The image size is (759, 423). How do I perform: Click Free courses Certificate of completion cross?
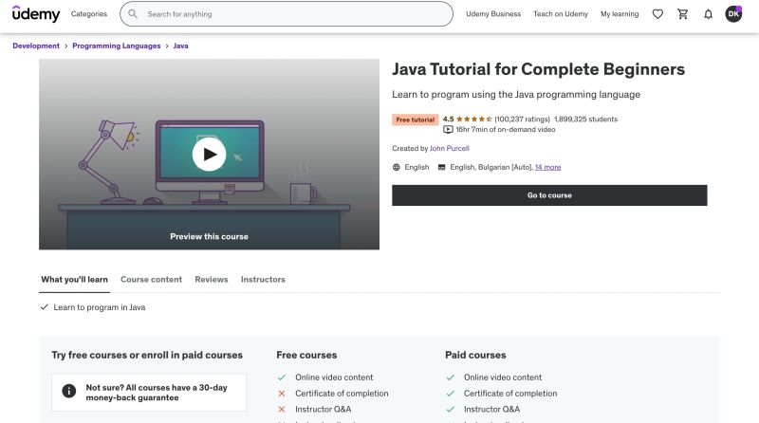click(282, 394)
